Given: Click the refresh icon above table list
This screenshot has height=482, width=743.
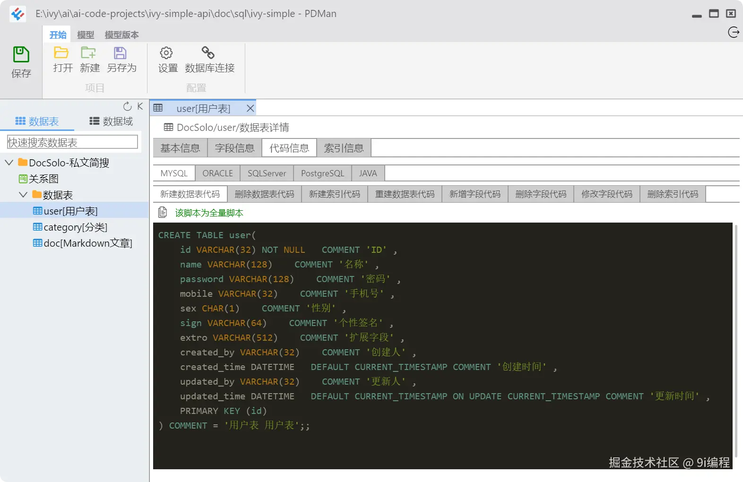Looking at the screenshot, I should point(127,106).
